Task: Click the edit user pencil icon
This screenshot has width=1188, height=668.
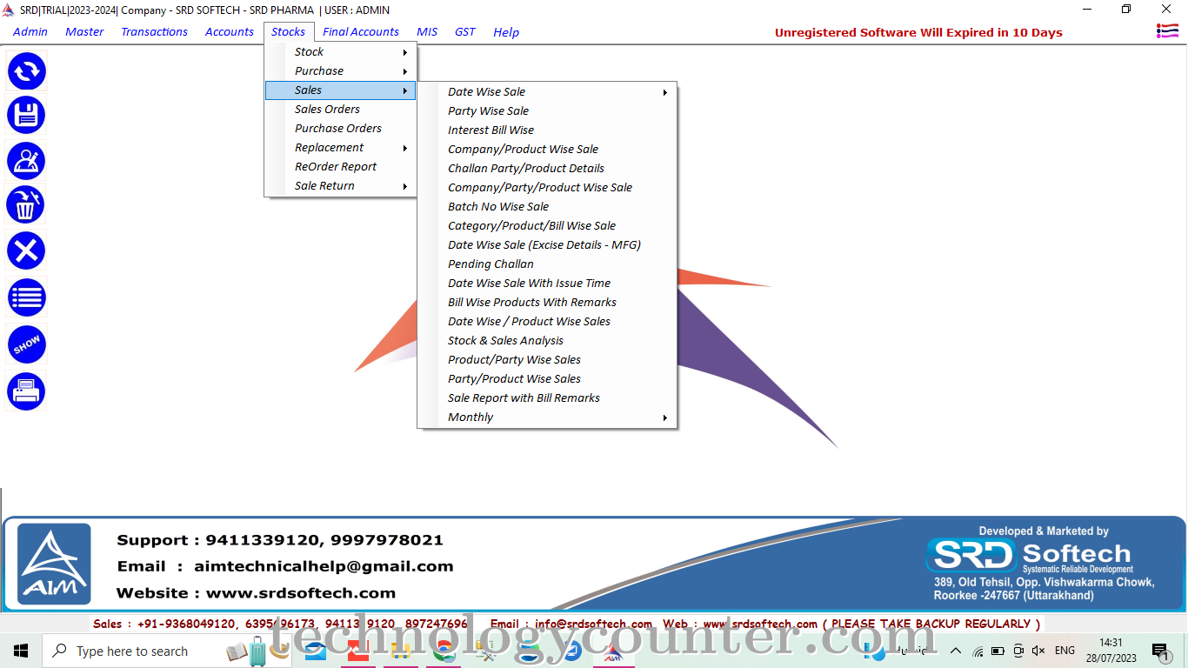Action: tap(26, 161)
